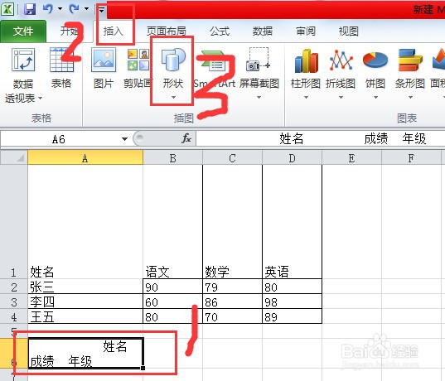Click cell with value 60

tap(173, 301)
